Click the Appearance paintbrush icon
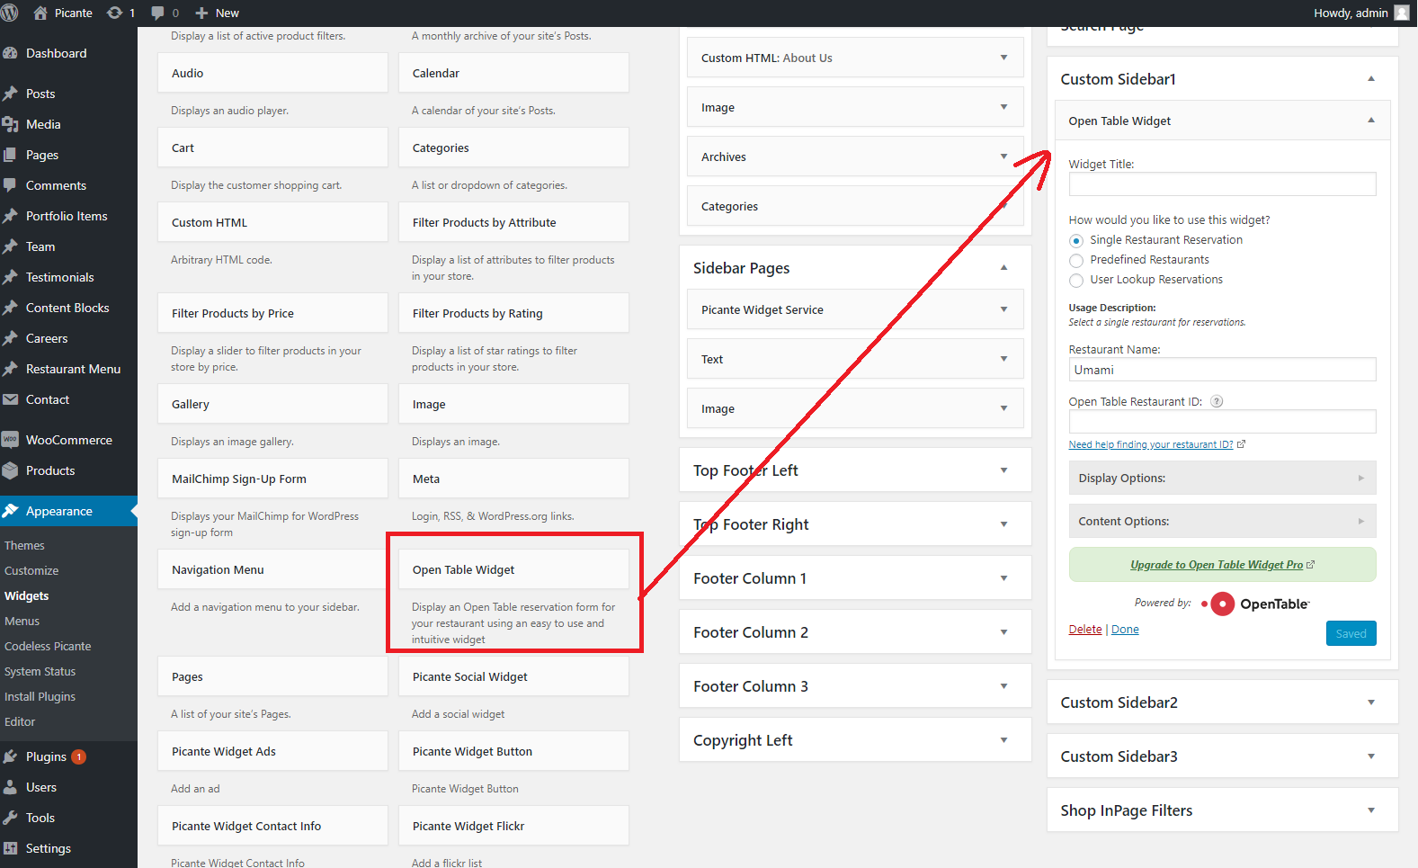Screen dimensions: 1418x868 [x=10, y=511]
